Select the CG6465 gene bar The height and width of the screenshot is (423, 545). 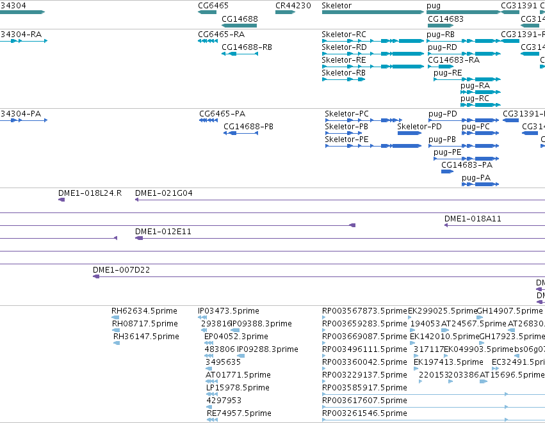[x=207, y=12]
